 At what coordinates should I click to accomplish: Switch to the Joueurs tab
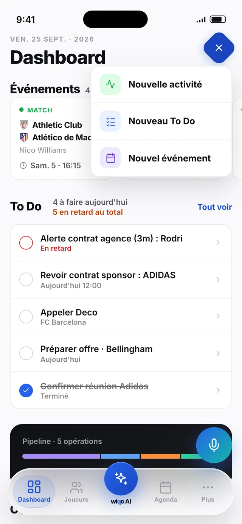[76, 492]
